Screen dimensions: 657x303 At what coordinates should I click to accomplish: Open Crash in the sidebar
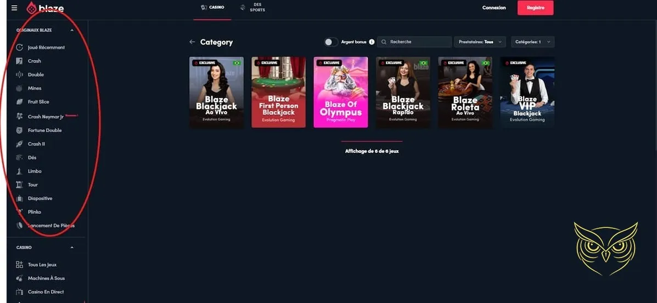point(35,61)
